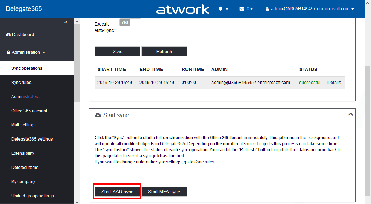Click the Administration lock icon
The width and height of the screenshot is (371, 204).
coord(8,52)
